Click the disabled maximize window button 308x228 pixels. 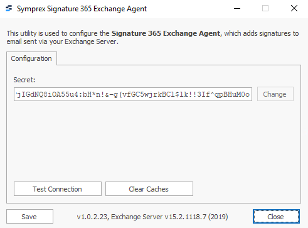click(265, 9)
